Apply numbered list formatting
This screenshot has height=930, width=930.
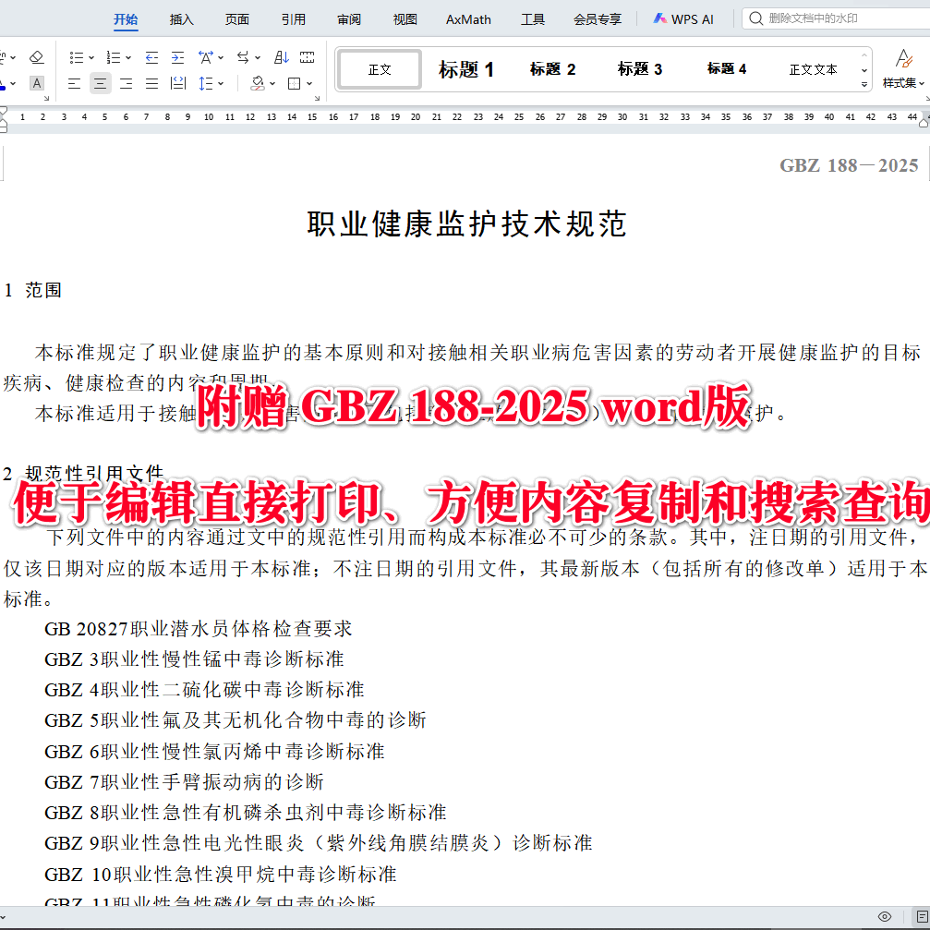click(x=113, y=56)
